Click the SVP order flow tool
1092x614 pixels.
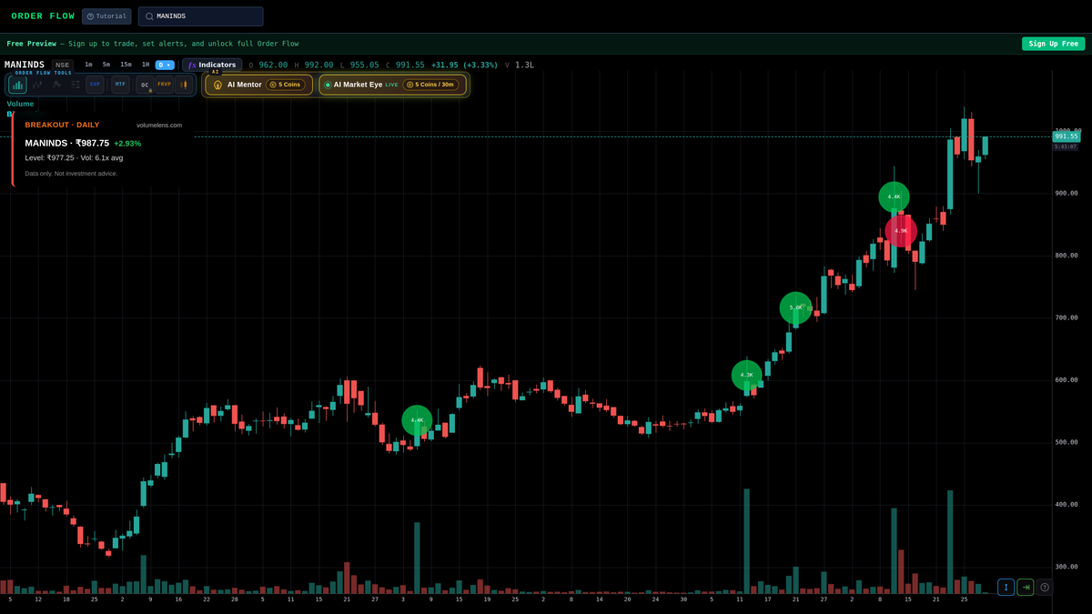(x=95, y=85)
